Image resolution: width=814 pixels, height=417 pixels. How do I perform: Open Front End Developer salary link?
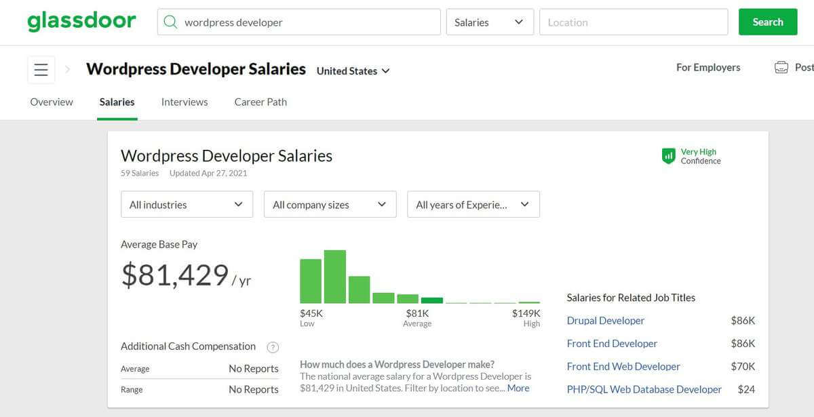pos(612,343)
